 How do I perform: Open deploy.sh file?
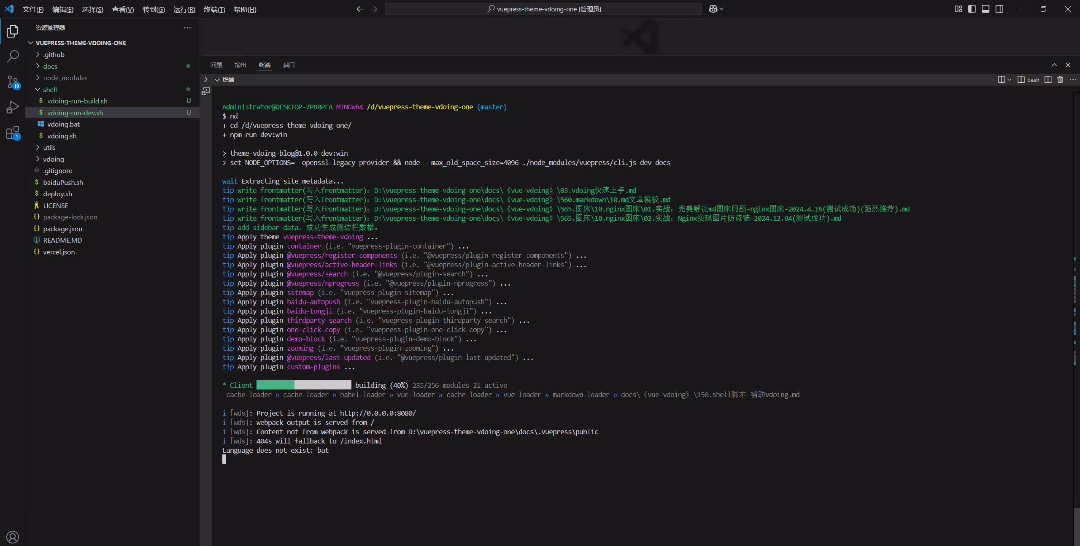pos(112,194)
